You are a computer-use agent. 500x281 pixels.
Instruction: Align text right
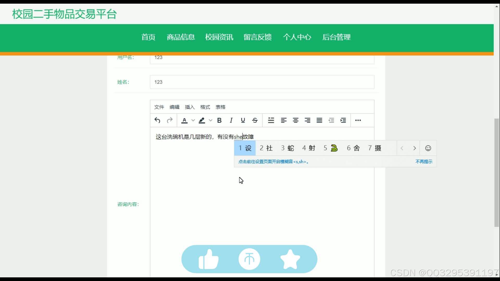(x=308, y=120)
